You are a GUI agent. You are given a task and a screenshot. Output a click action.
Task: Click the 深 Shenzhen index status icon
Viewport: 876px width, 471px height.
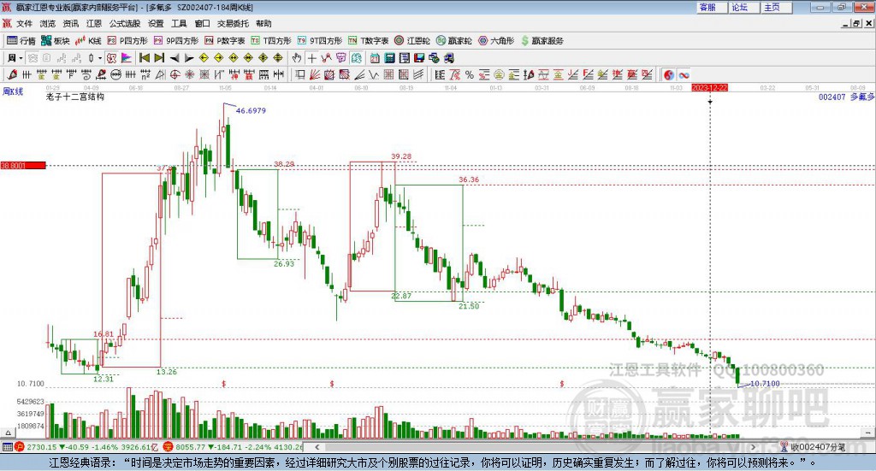(169, 447)
